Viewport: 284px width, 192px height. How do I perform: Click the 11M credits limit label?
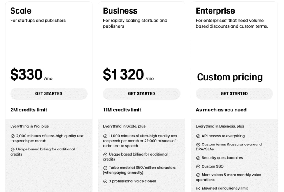(x=122, y=110)
